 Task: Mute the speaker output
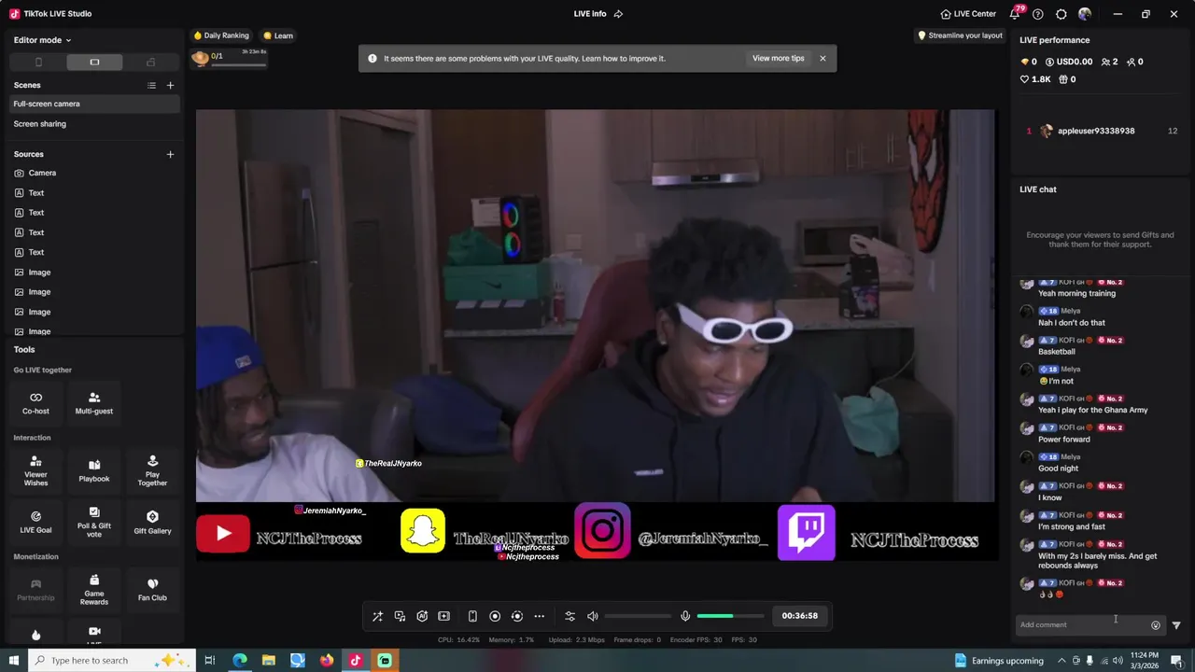593,616
